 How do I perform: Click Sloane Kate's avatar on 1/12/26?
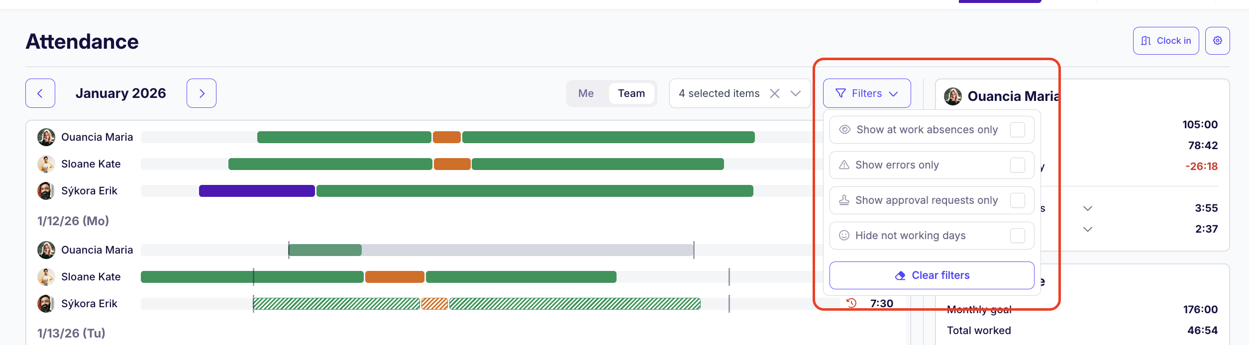point(46,277)
